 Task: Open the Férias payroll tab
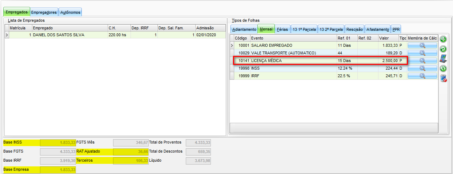tap(282, 29)
